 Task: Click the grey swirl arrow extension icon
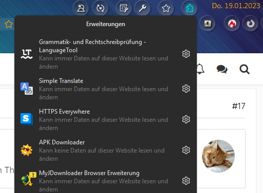251,24
